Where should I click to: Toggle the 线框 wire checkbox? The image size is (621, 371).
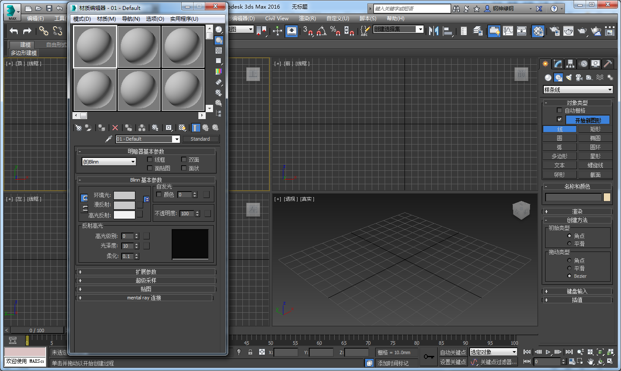click(x=150, y=160)
